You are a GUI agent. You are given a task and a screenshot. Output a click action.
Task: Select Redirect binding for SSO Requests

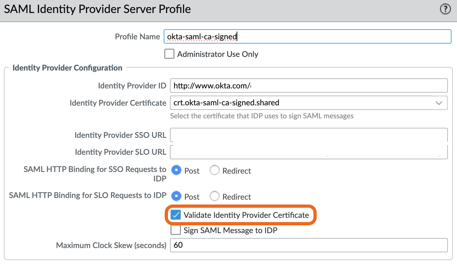pos(215,170)
